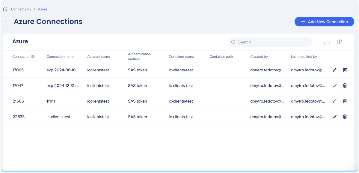Click the Authentication method column header
Screen dimensions: 359x173
(139, 57)
